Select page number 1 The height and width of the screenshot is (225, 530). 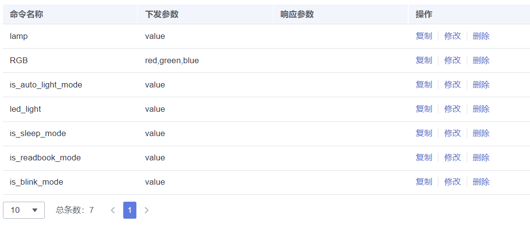[x=130, y=210]
